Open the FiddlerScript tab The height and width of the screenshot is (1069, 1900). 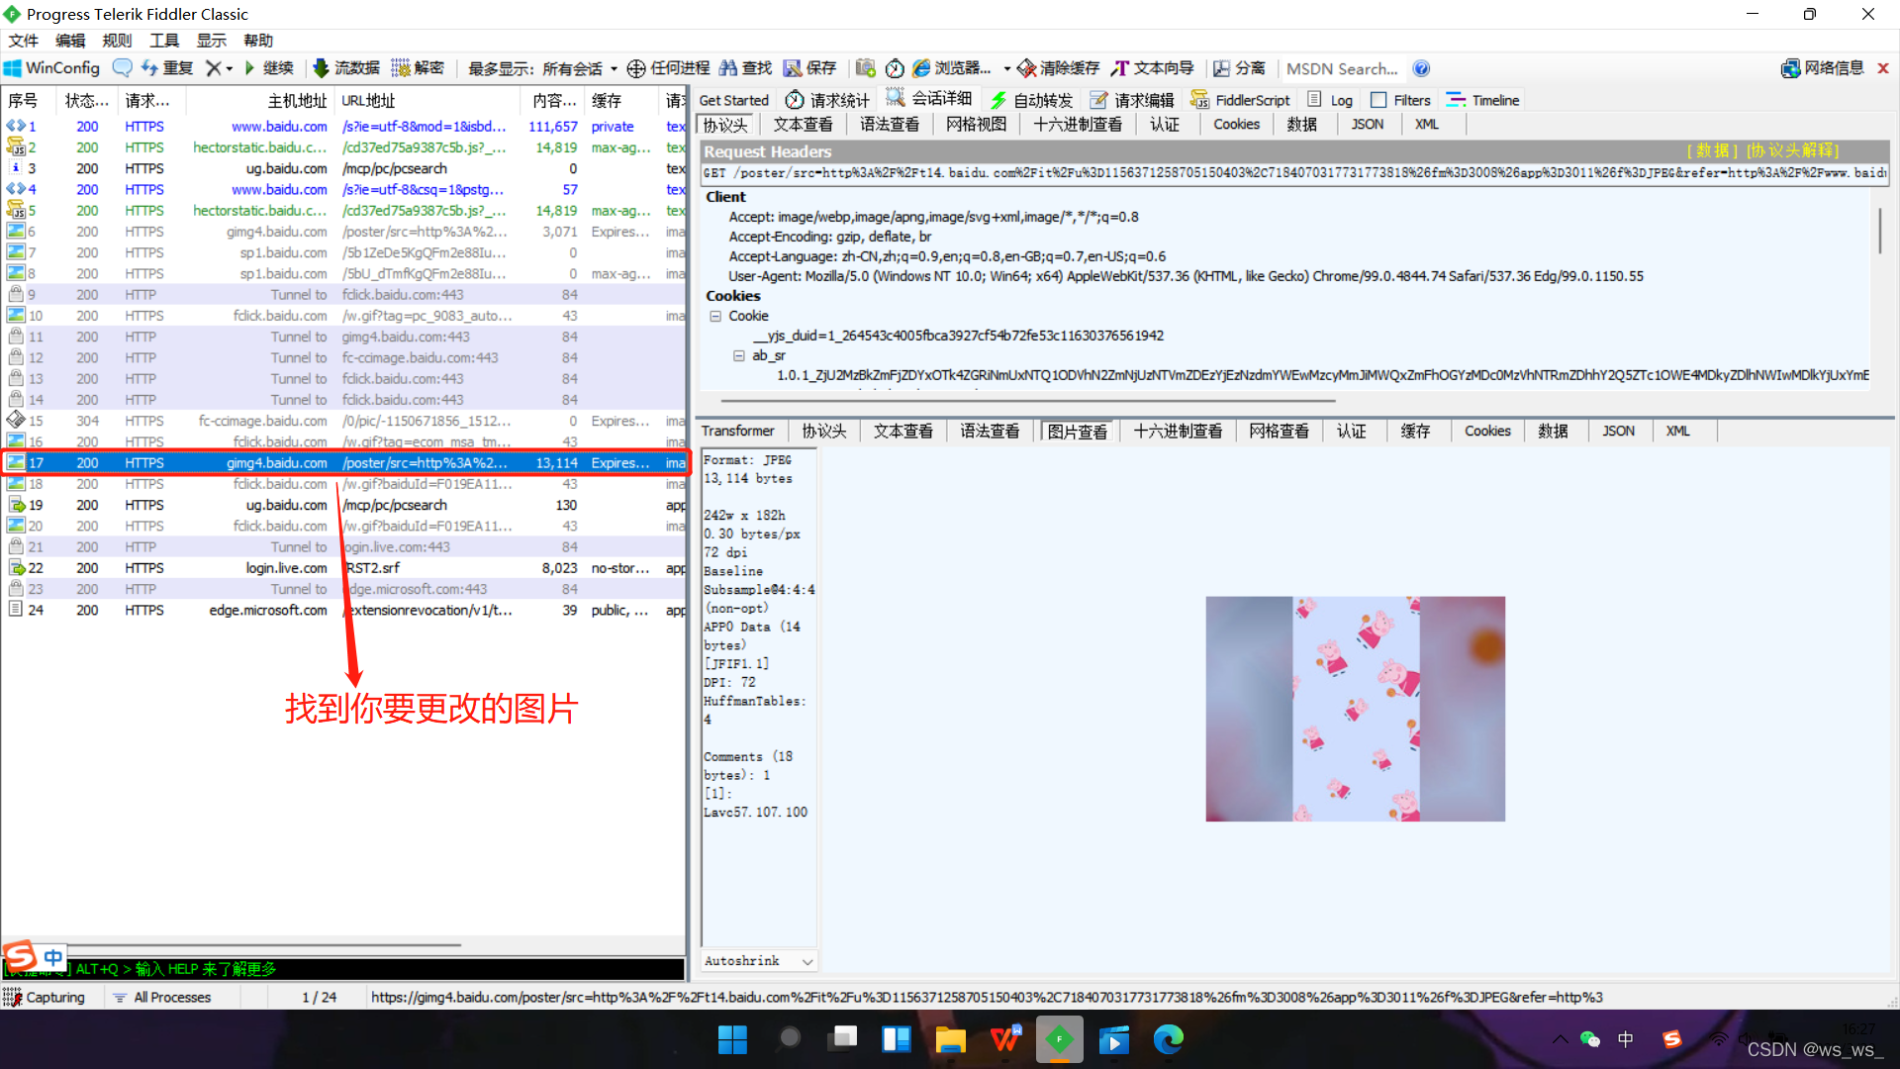[1241, 100]
